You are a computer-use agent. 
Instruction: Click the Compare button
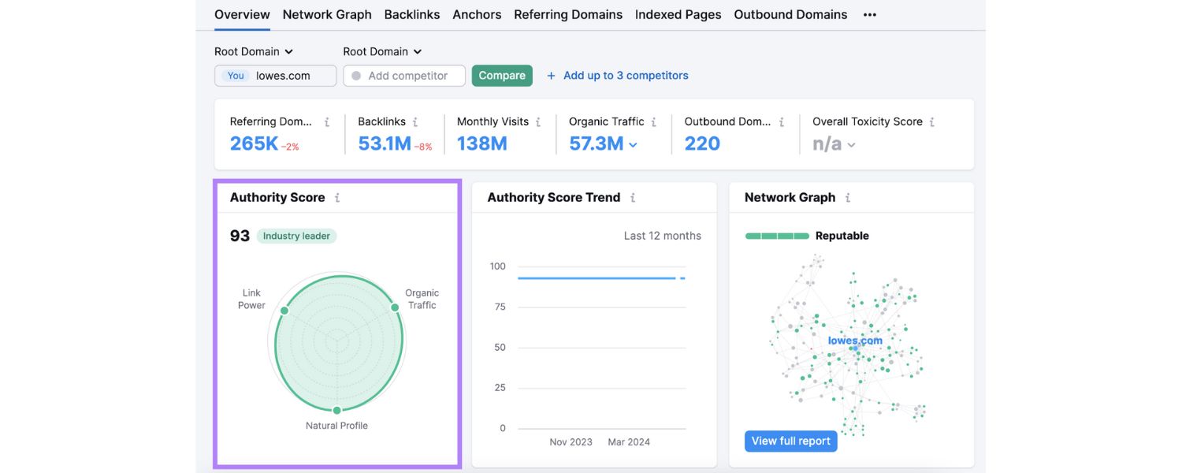click(502, 75)
